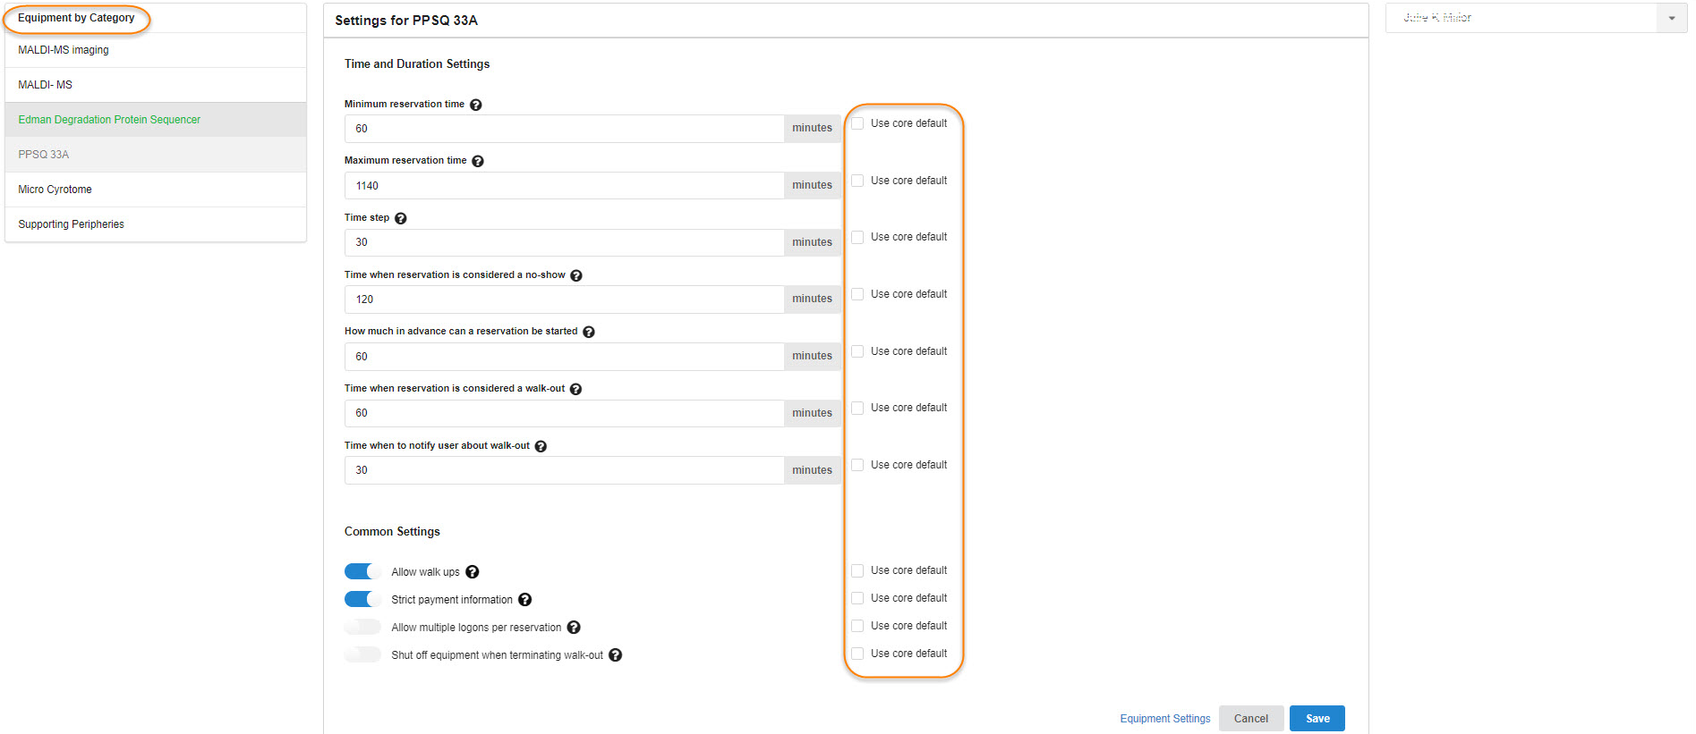Image resolution: width=1696 pixels, height=734 pixels.
Task: Open help for Shut off equipment setting
Action: point(616,655)
